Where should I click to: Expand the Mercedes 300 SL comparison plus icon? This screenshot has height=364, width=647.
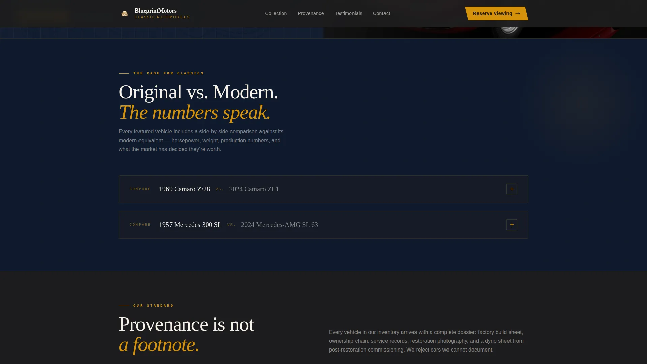[512, 225]
